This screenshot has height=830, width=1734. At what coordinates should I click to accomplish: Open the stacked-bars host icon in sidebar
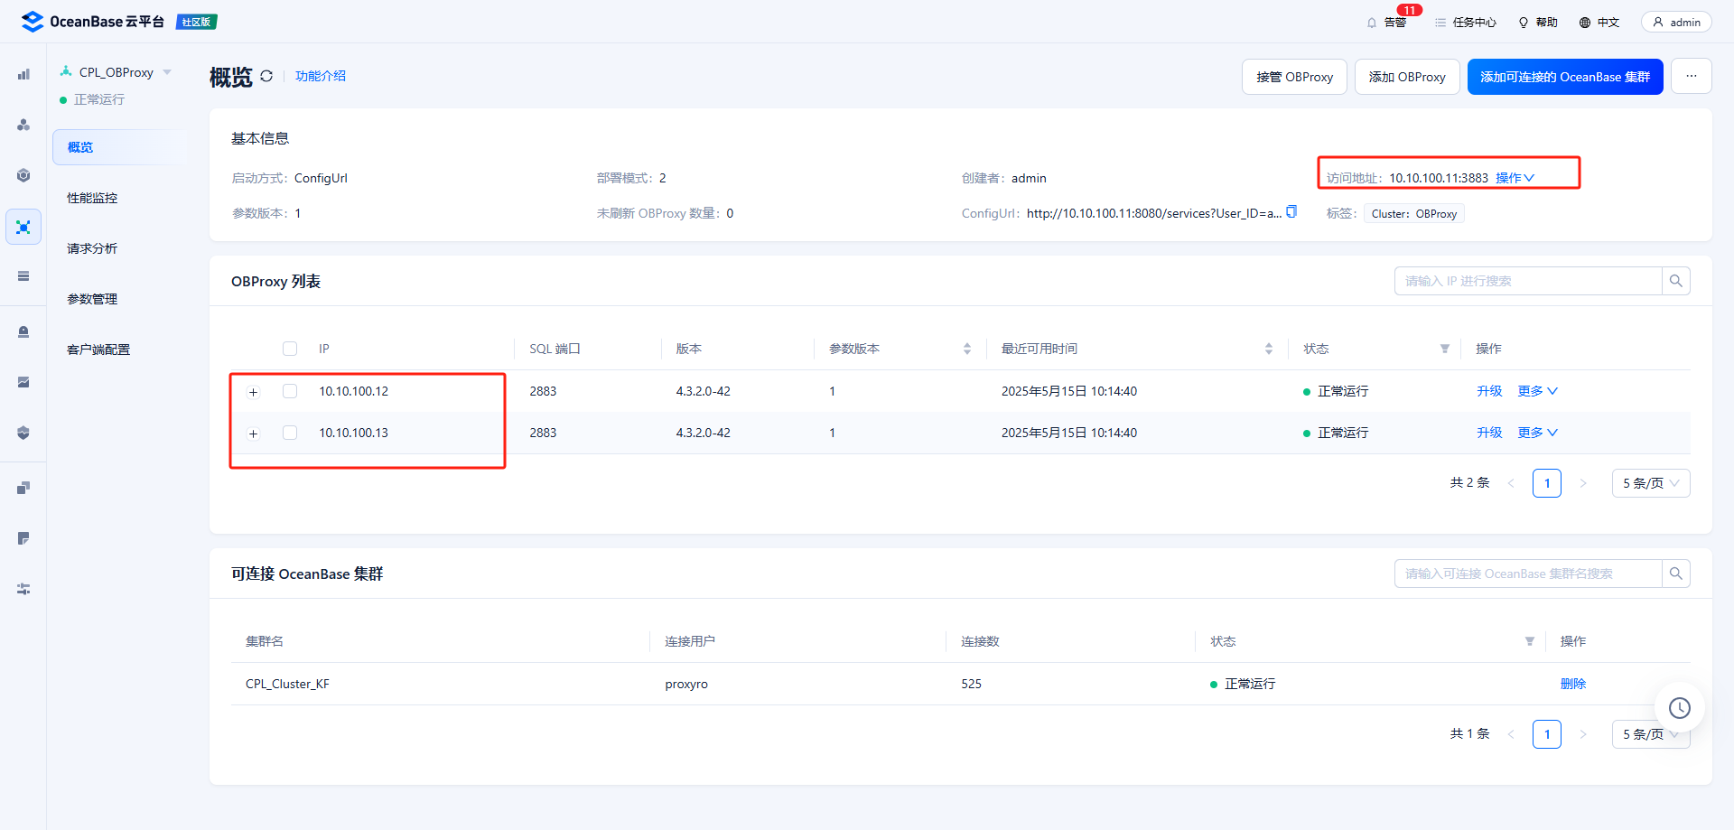click(x=23, y=276)
